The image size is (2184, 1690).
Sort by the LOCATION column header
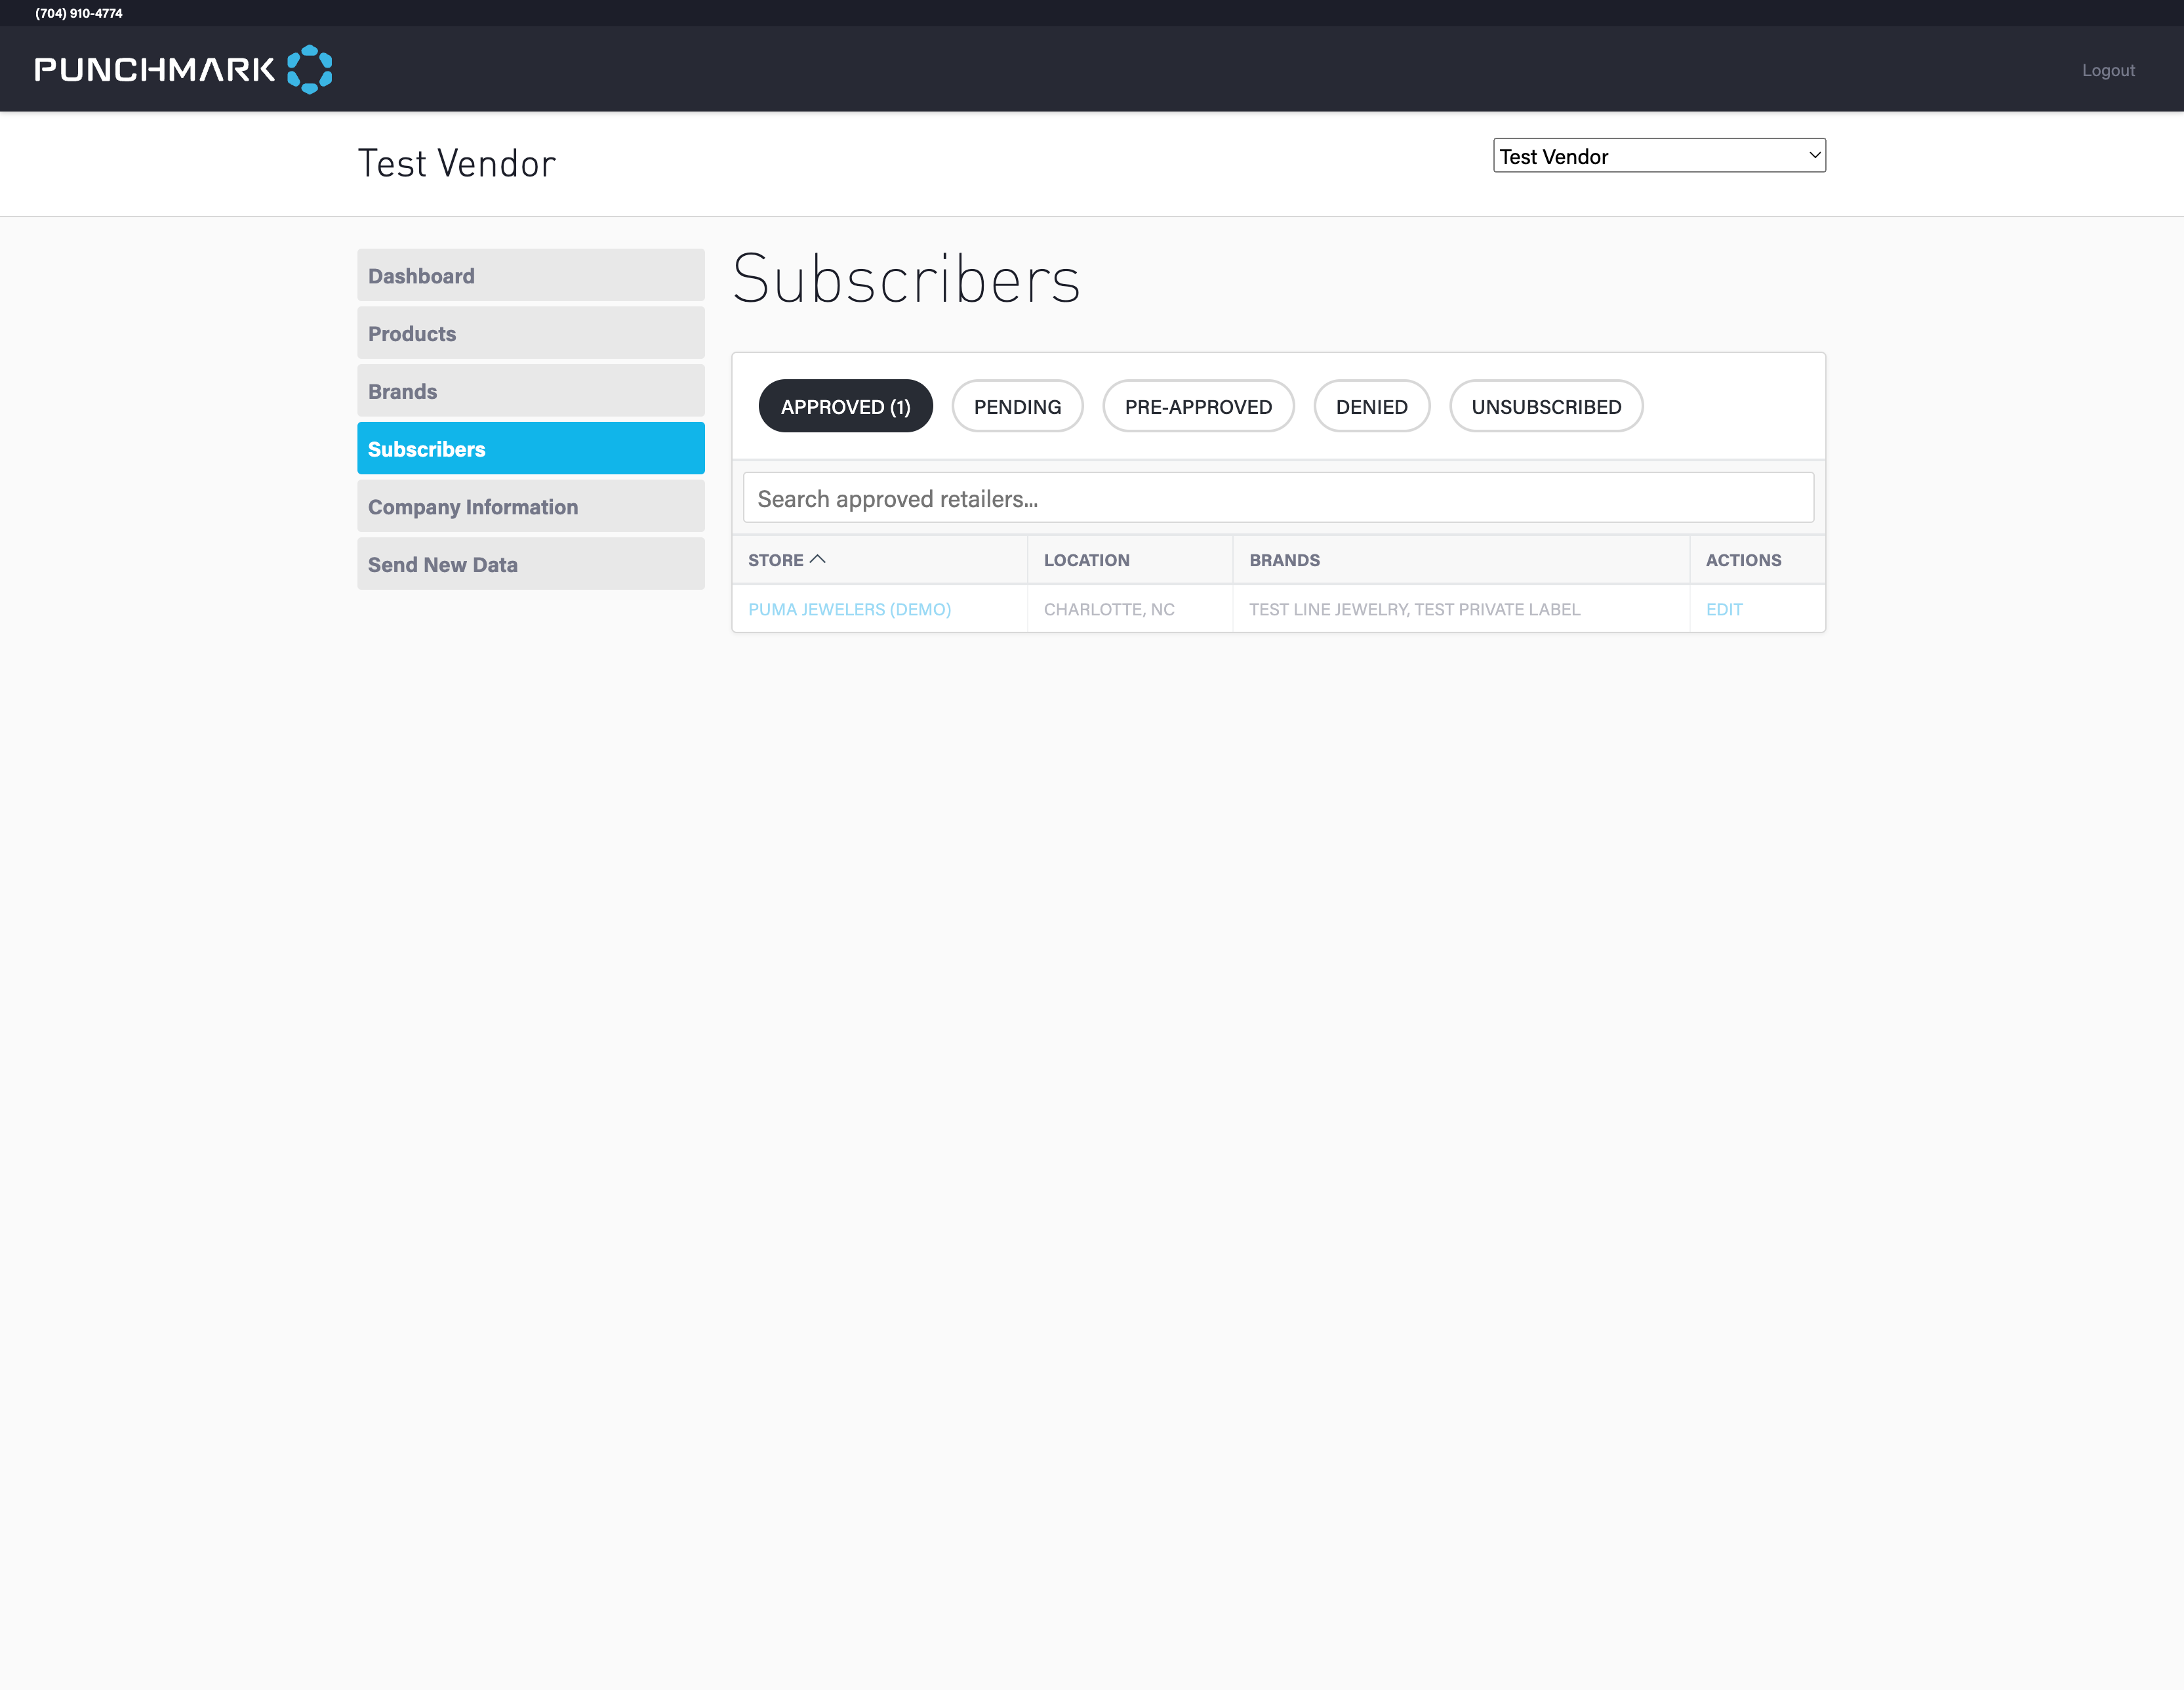[1086, 560]
